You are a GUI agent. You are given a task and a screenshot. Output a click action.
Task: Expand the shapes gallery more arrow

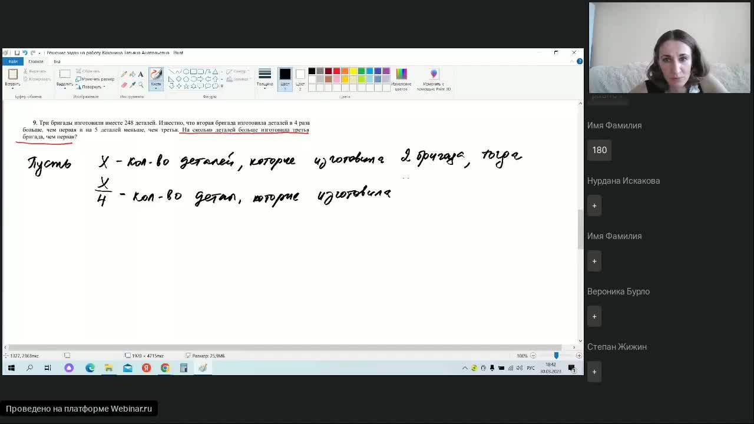pos(222,87)
